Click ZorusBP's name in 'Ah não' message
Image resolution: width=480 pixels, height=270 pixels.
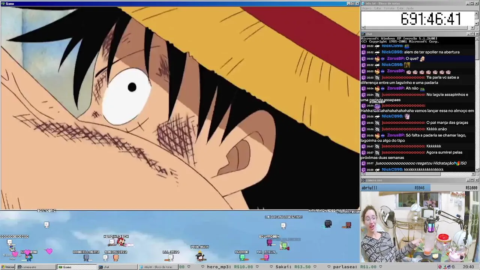click(395, 88)
